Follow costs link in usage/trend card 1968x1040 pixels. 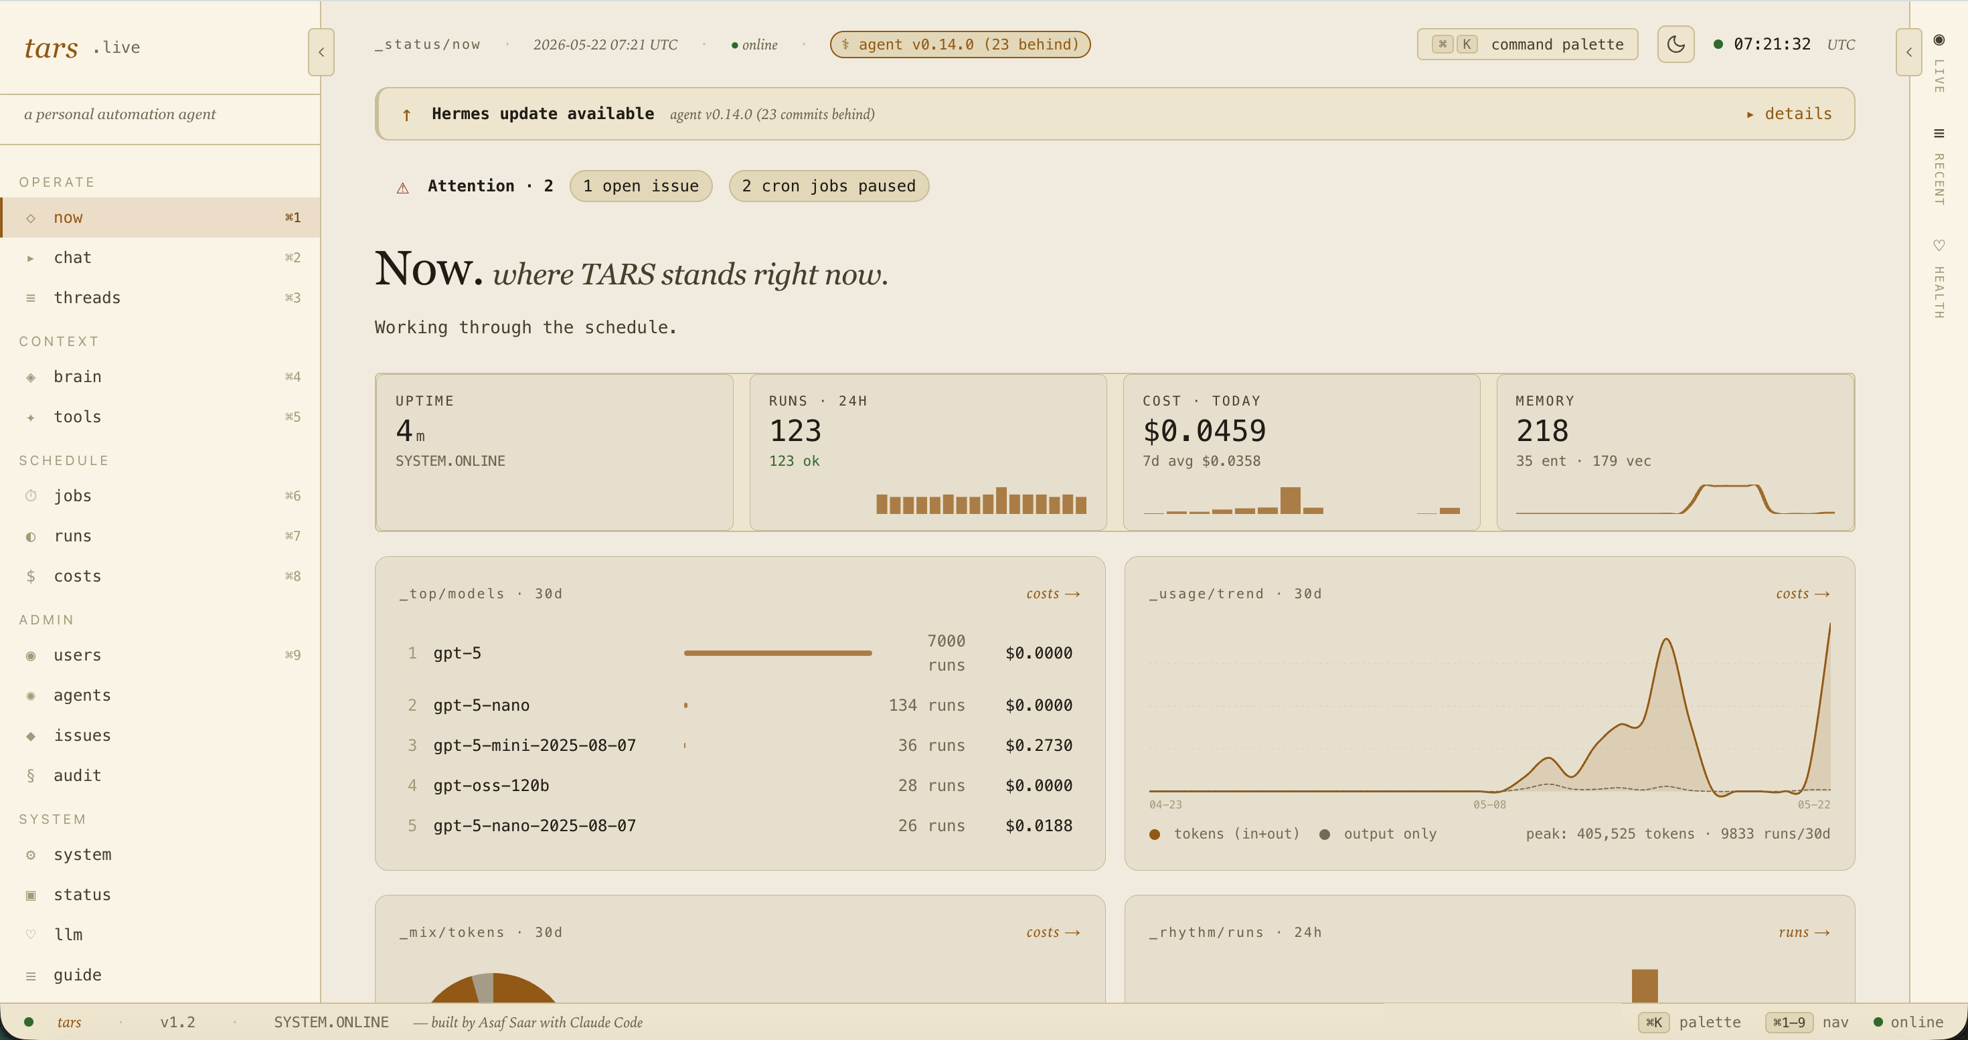tap(1802, 594)
